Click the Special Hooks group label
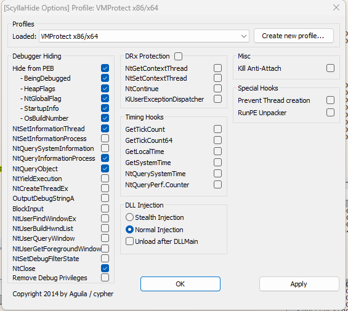 258,88
